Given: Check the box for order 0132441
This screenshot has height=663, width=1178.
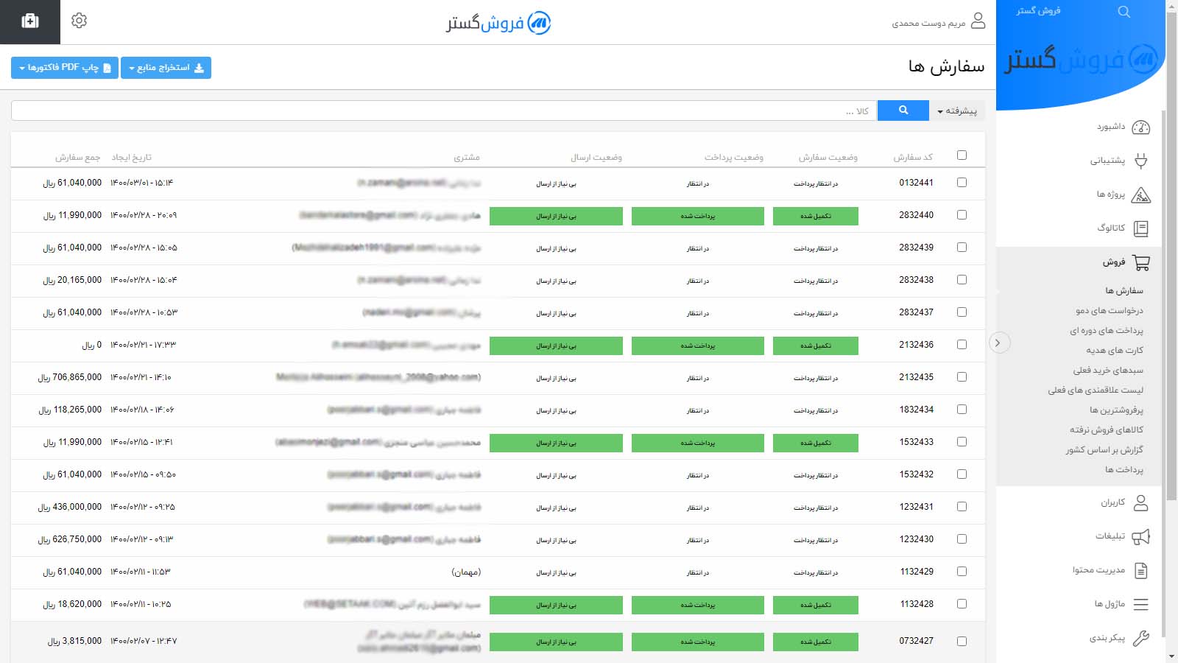Looking at the screenshot, I should tap(962, 183).
